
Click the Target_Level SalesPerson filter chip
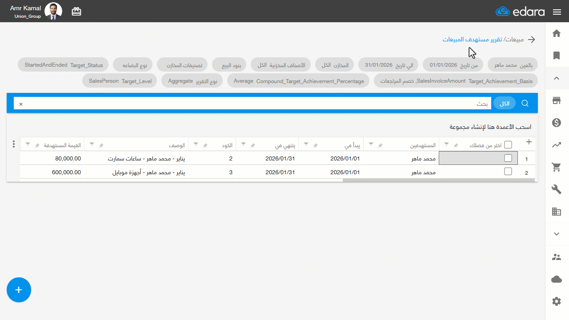coord(120,81)
